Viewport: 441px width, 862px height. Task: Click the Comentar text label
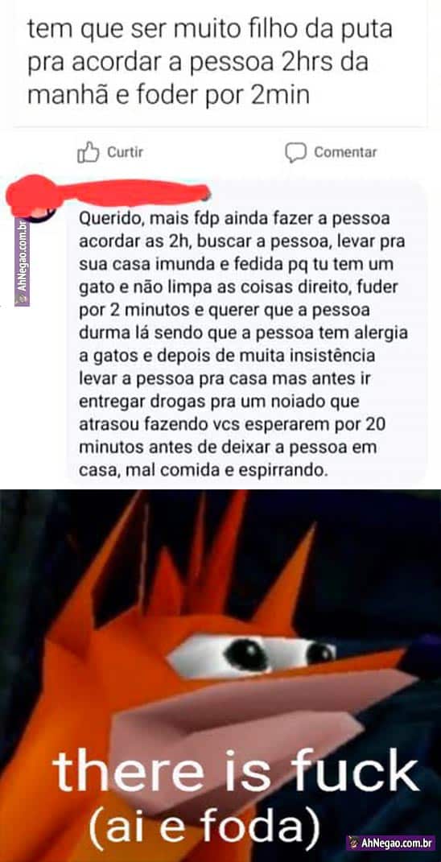coord(345,152)
